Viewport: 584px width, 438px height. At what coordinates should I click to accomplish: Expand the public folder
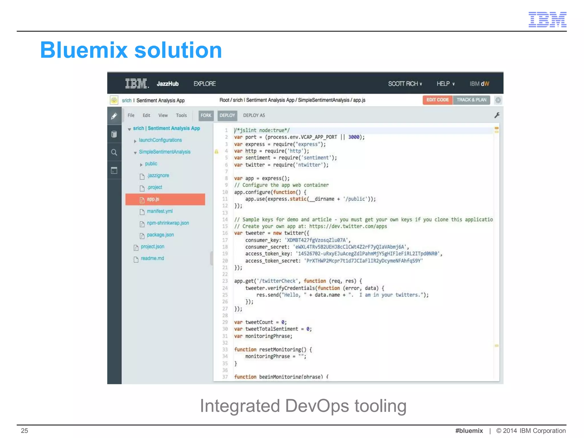click(x=141, y=165)
